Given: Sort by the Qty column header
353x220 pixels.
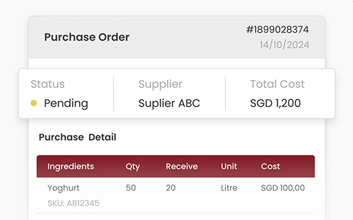Looking at the screenshot, I should [133, 167].
